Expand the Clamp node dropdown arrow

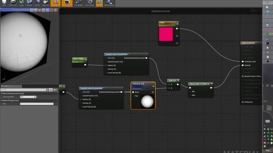(x=212, y=84)
